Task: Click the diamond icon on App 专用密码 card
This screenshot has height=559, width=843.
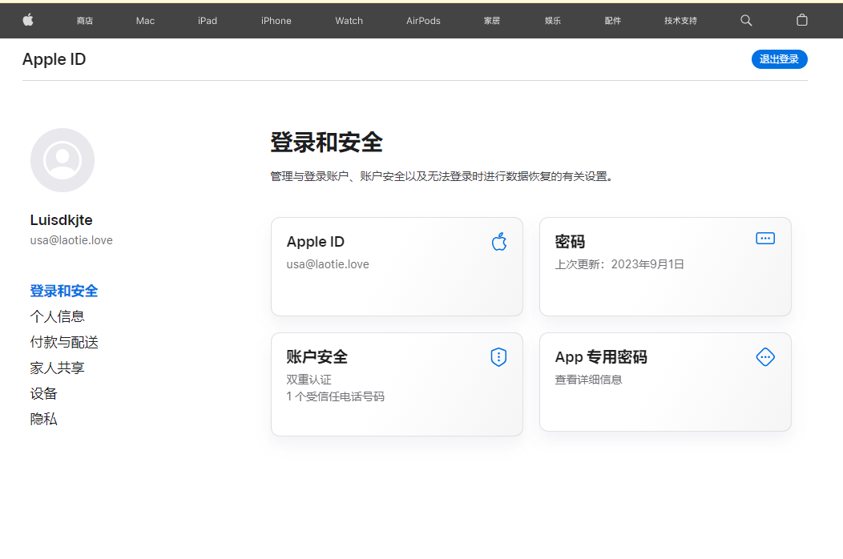Action: (765, 357)
